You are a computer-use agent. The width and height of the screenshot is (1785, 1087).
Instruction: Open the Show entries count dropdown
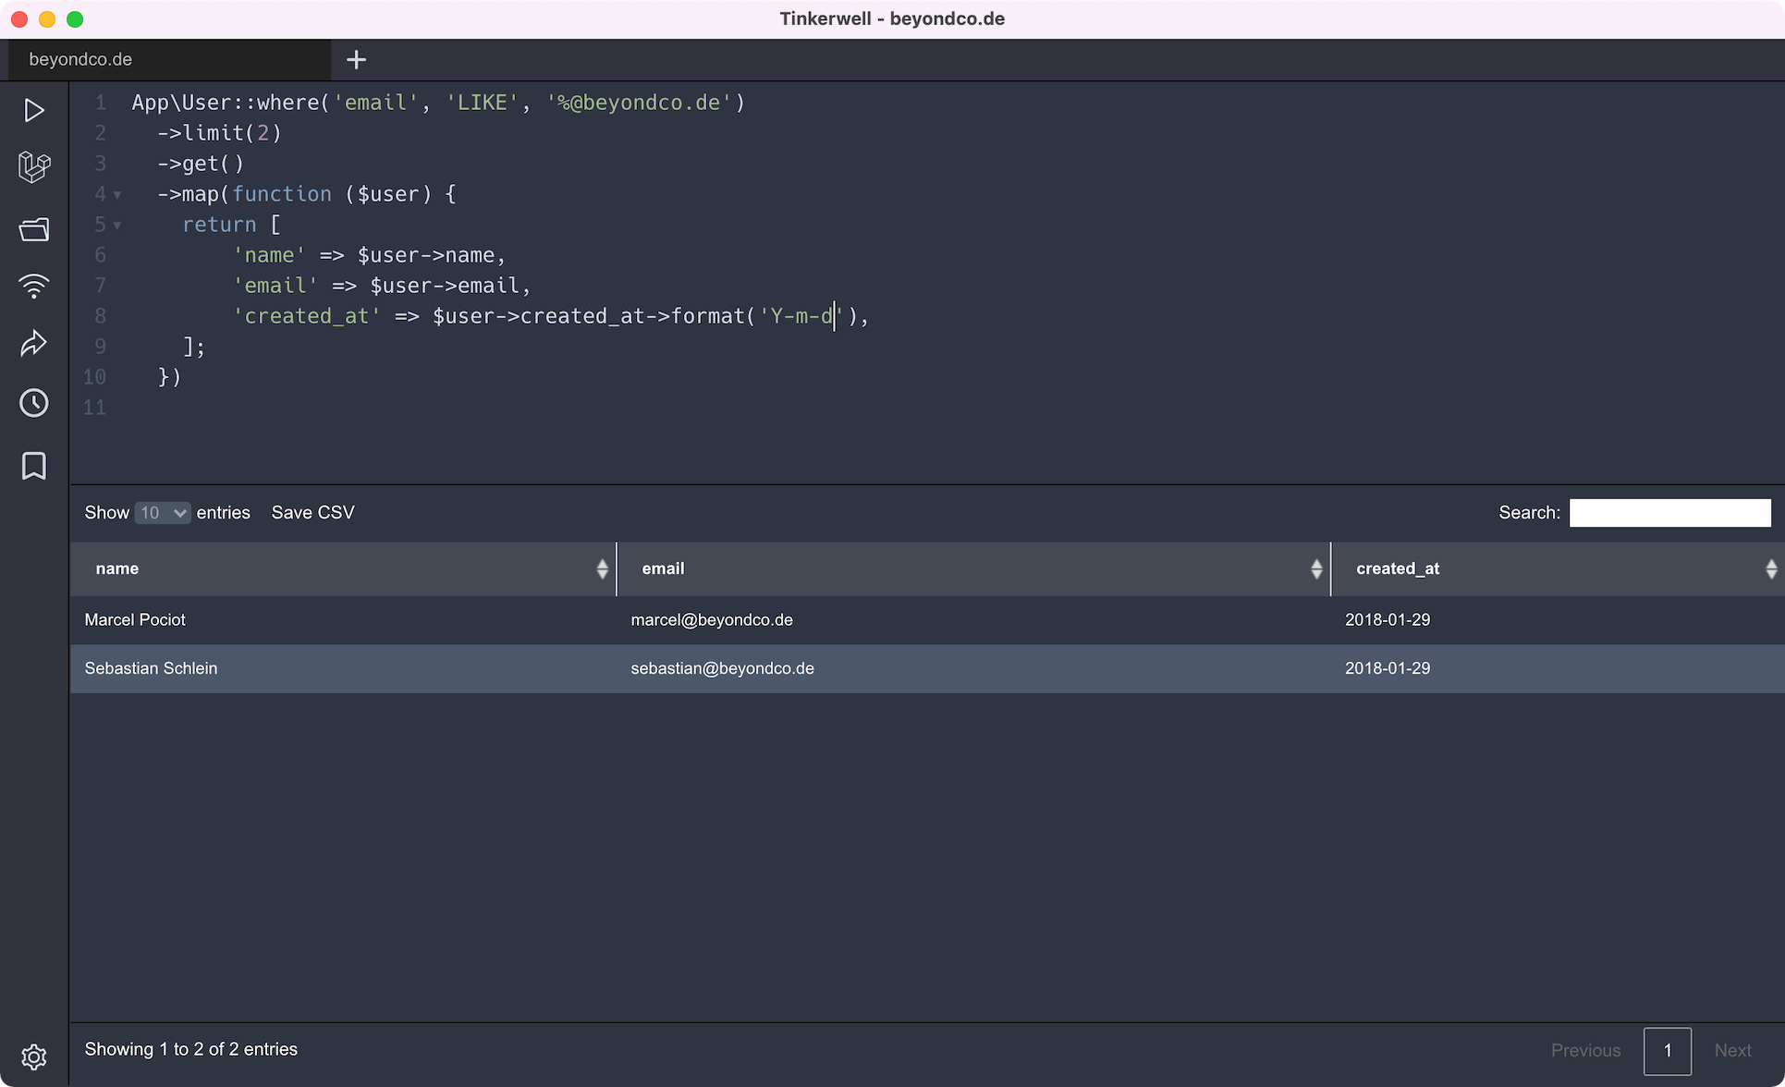163,513
